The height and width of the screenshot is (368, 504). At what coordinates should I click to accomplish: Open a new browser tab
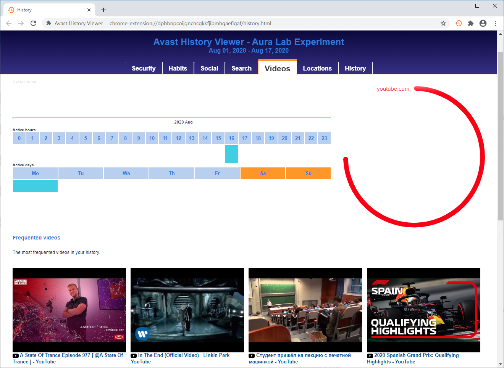click(x=103, y=10)
